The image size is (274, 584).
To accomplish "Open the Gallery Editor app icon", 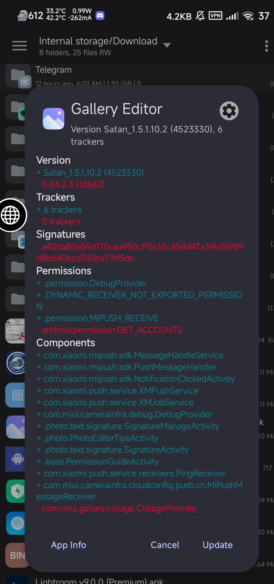I will 53,118.
